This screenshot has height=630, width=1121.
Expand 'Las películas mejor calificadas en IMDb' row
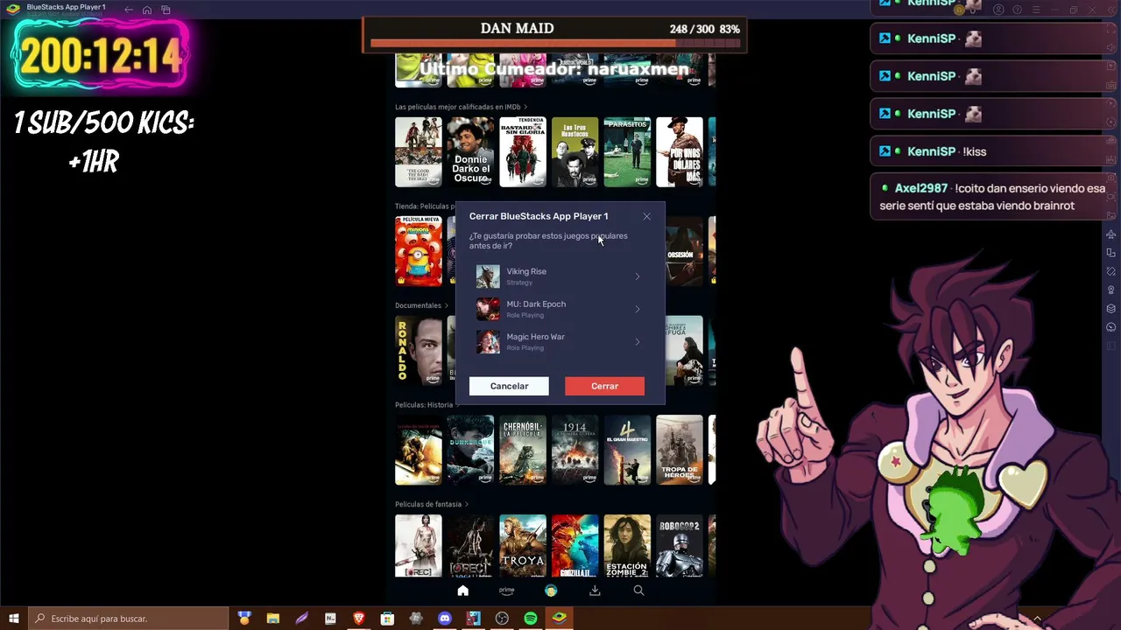pyautogui.click(x=462, y=107)
